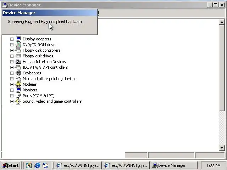The height and width of the screenshot is (170, 227).
Task: Expand Sound, video and game controllers node
Action: coord(12,101)
